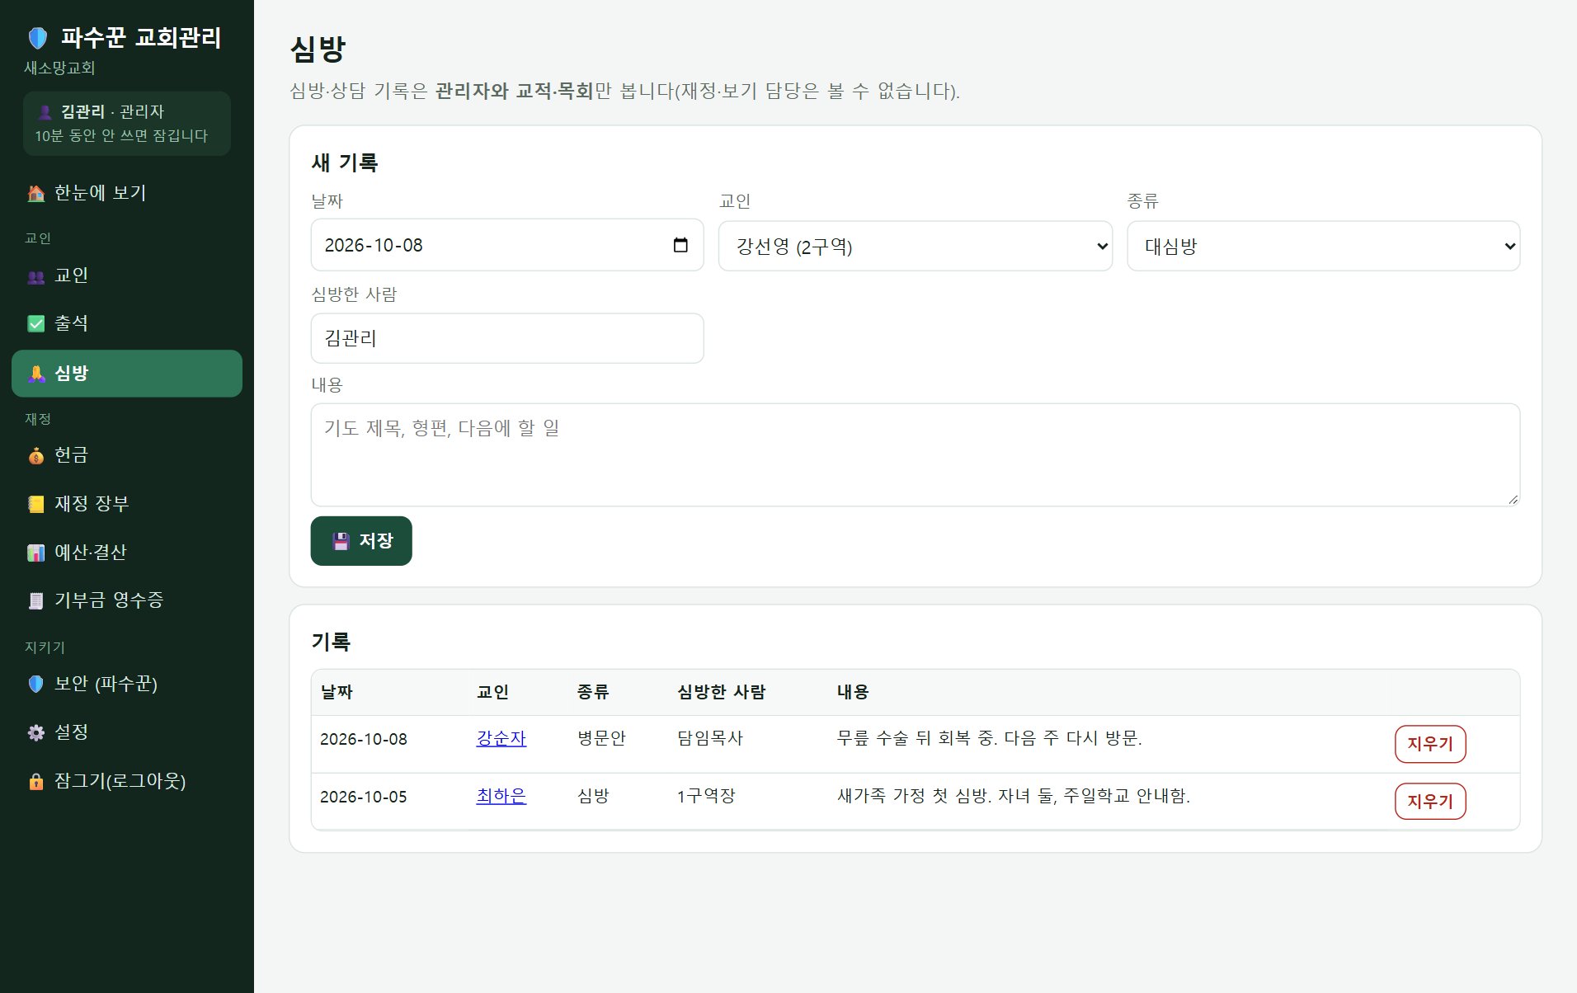Click the ledger icon for 재정 장부

tap(36, 504)
